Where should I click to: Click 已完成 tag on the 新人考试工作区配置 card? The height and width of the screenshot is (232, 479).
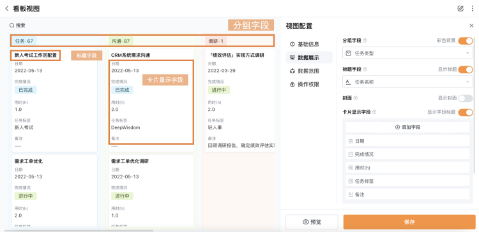point(26,90)
